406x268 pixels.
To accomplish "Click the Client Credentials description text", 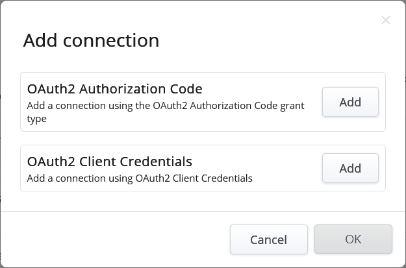I will click(140, 178).
